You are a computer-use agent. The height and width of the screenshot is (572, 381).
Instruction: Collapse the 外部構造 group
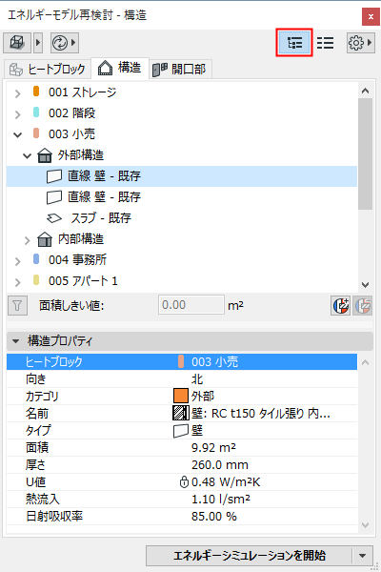tap(28, 156)
